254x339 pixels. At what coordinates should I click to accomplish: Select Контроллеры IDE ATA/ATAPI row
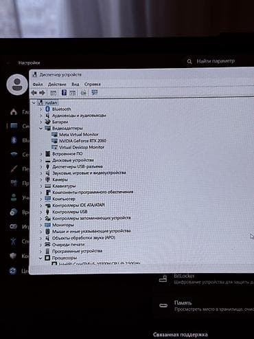78,206
